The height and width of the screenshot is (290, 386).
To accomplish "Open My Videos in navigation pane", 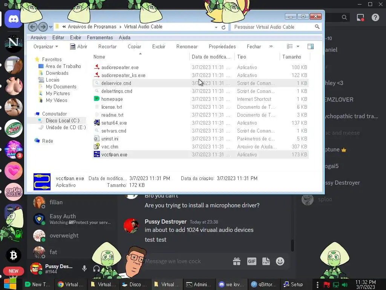I will (57, 100).
